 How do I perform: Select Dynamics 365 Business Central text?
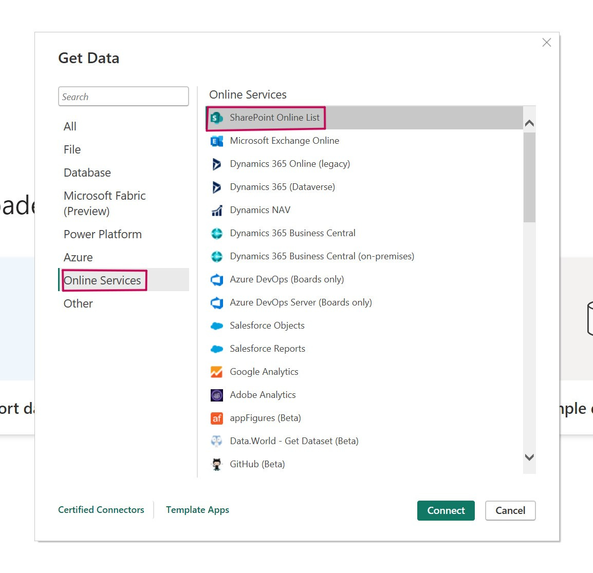293,233
